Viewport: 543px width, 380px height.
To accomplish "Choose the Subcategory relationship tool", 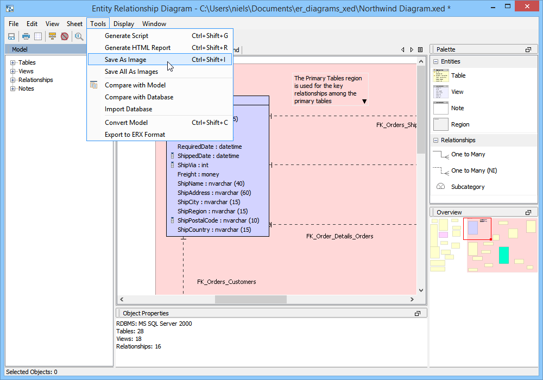I will point(467,187).
